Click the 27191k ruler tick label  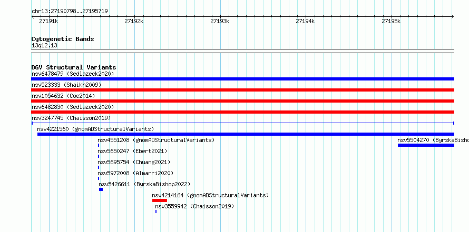coord(48,21)
